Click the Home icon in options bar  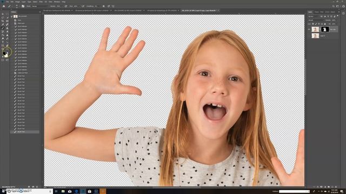click(4, 6)
